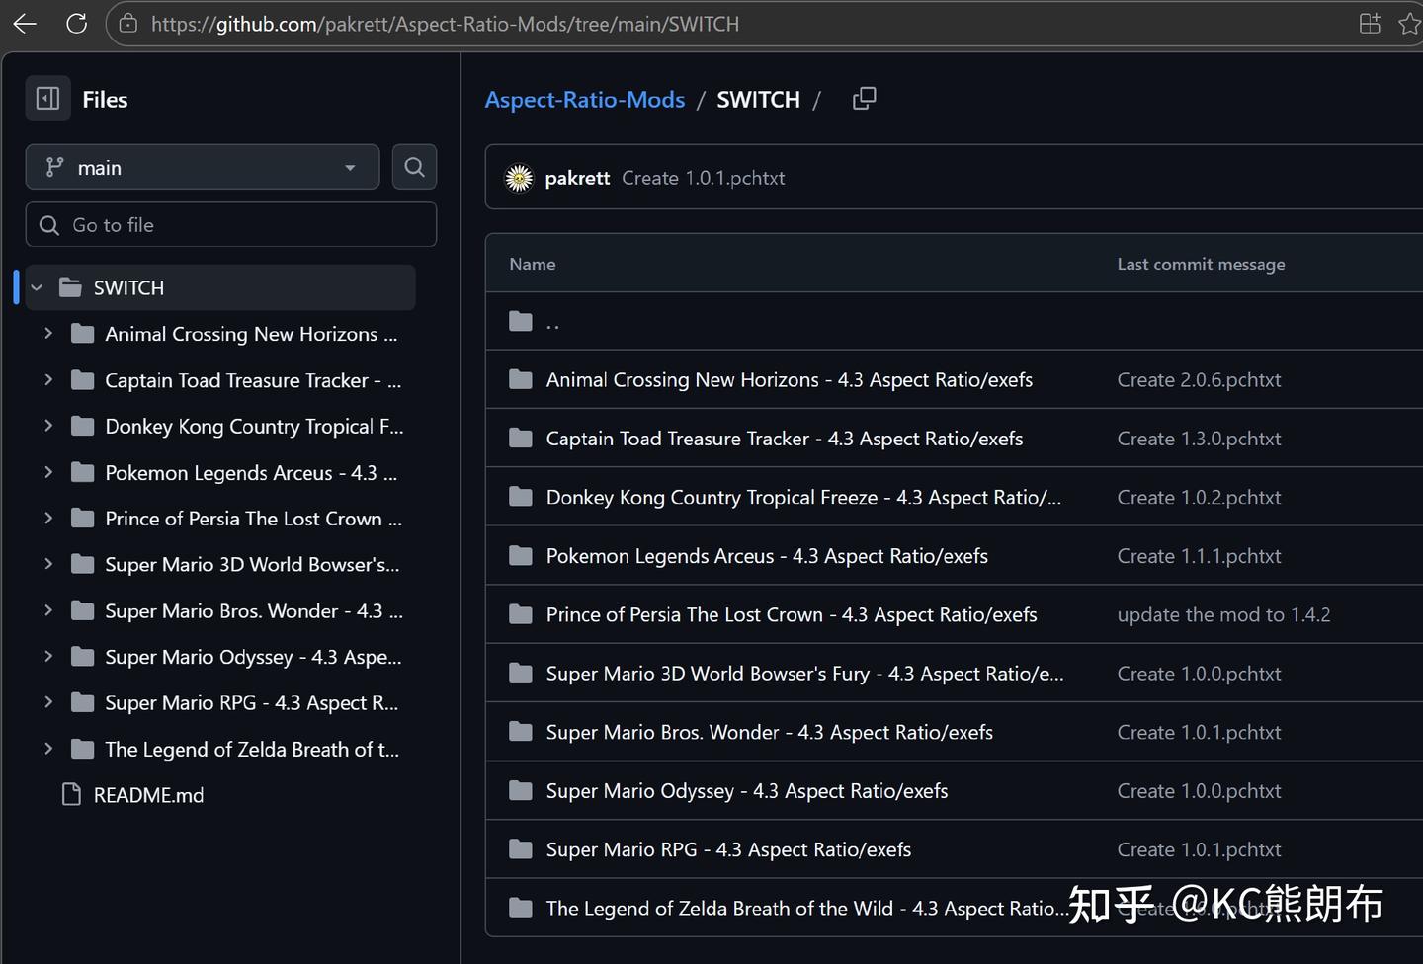
Task: Click the Super Mario RPG folder icon in table
Action: 521,849
